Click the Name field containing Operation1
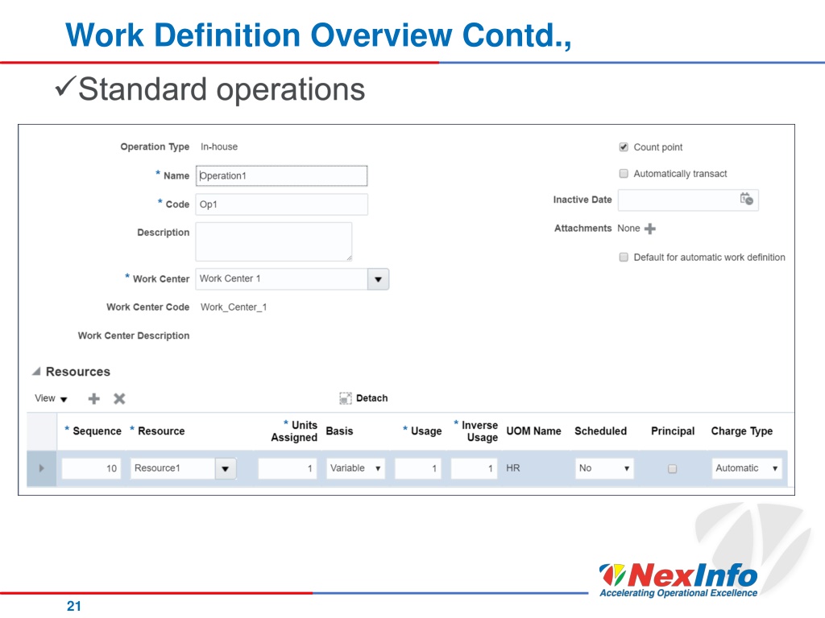825x618 pixels. point(281,175)
